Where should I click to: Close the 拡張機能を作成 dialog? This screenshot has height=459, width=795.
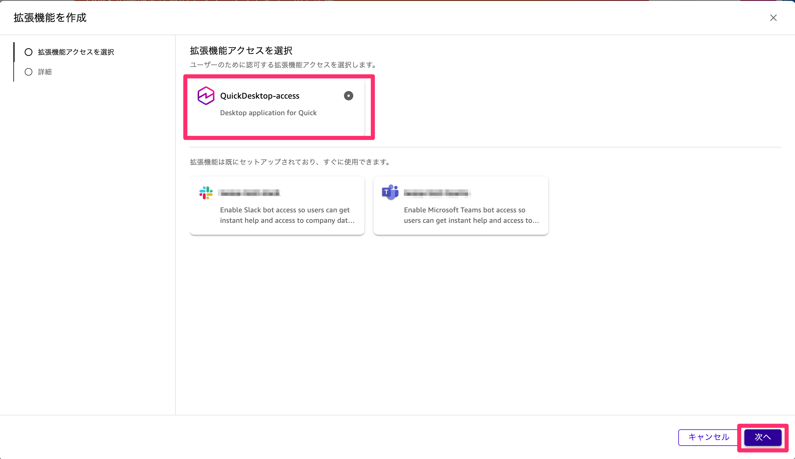(773, 18)
